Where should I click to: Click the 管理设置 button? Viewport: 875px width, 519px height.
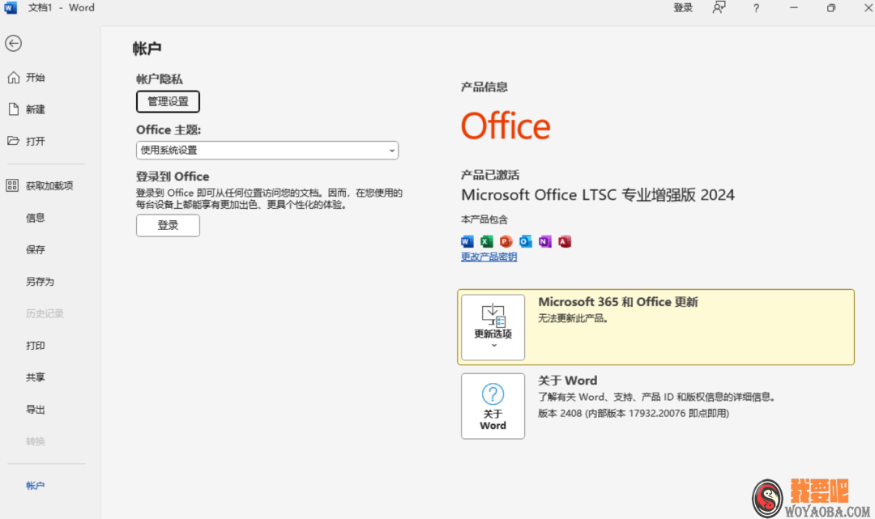pos(168,101)
